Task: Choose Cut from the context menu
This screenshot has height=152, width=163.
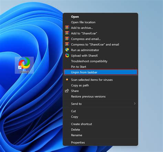Action: tap(100, 111)
